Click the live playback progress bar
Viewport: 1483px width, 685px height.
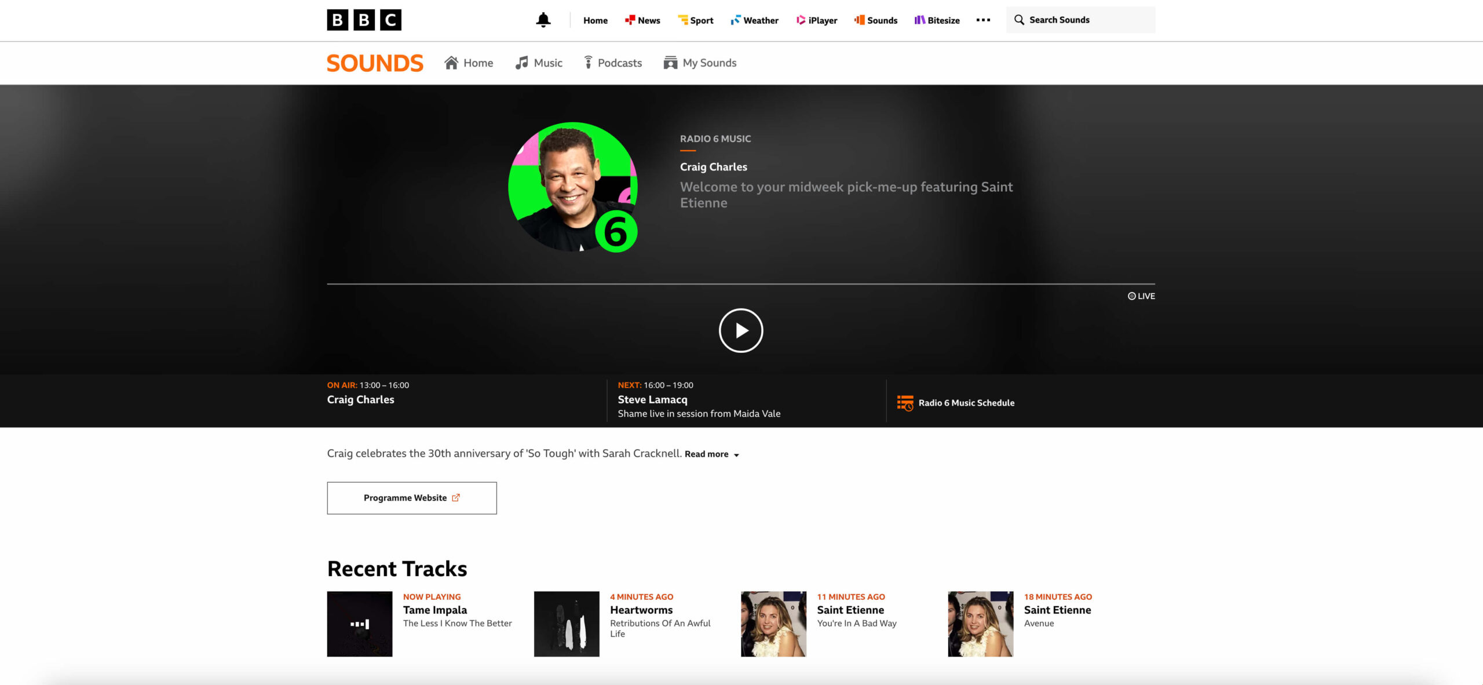(741, 284)
